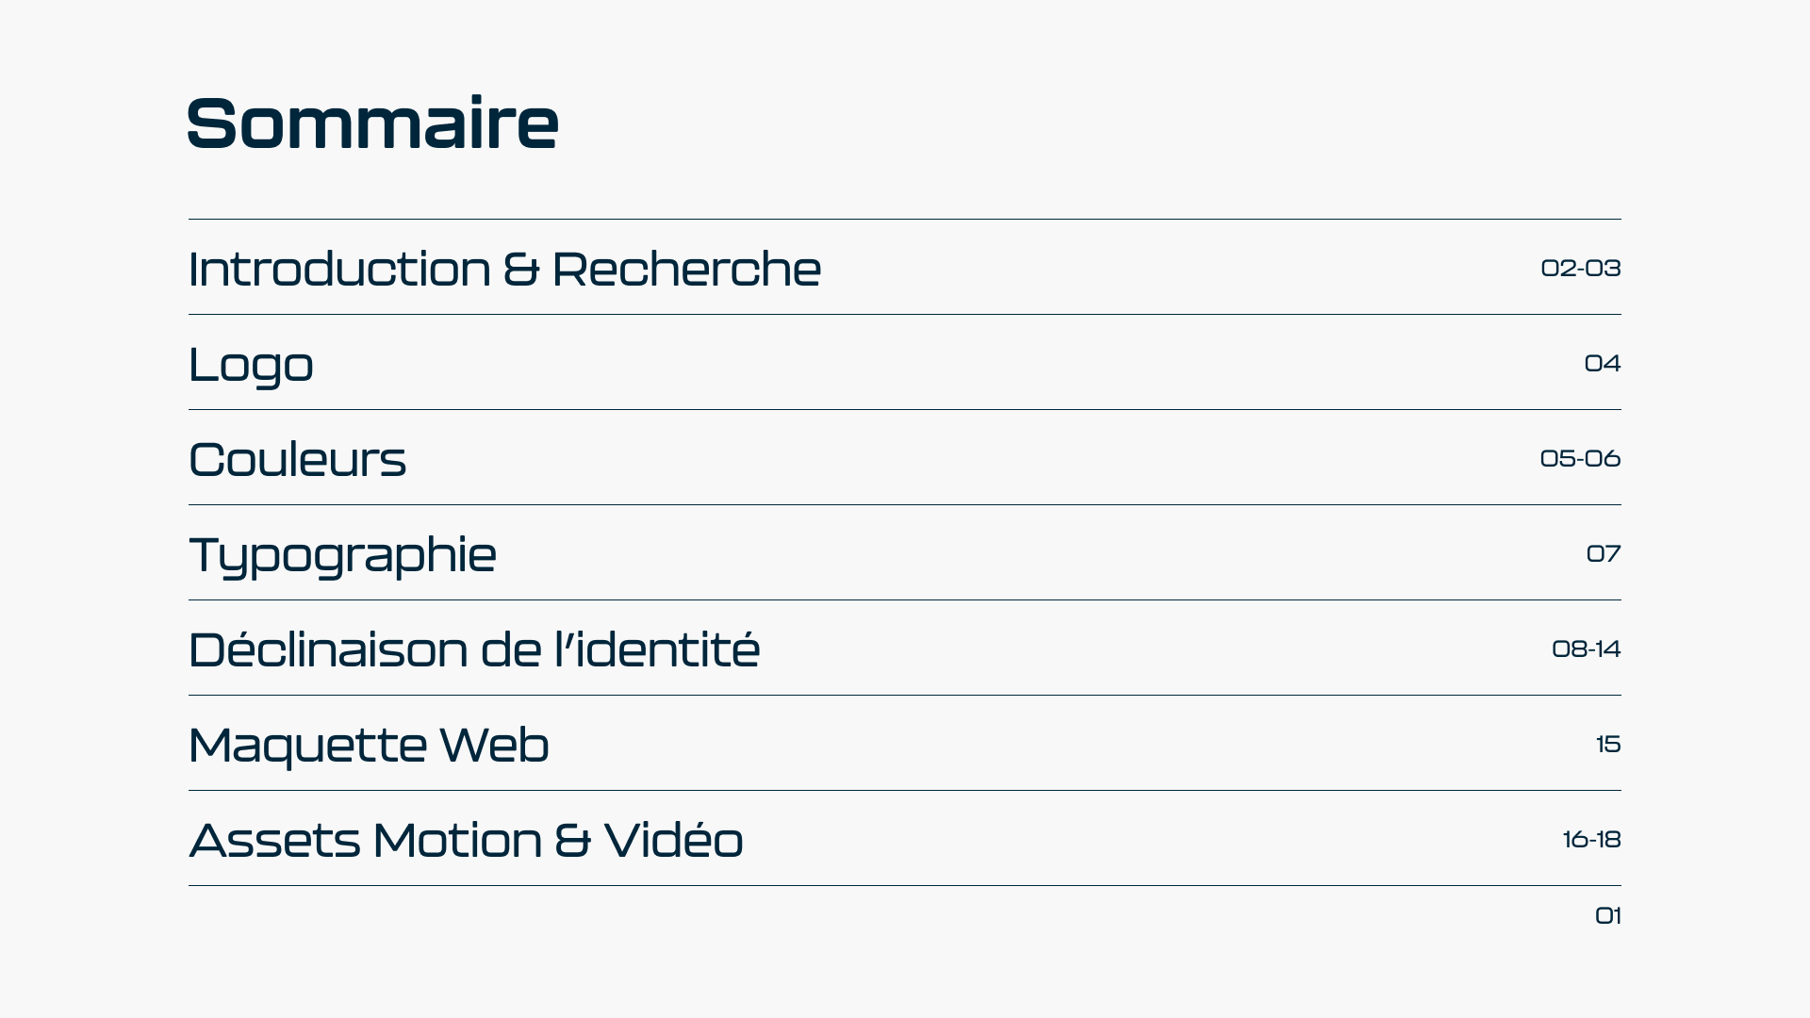Viewport: 1810px width, 1018px height.
Task: Select the 08-14 page range
Action: click(1586, 649)
